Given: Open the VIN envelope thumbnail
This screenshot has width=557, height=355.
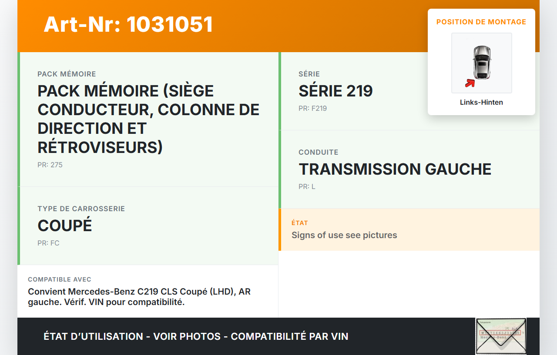Looking at the screenshot, I should point(500,336).
